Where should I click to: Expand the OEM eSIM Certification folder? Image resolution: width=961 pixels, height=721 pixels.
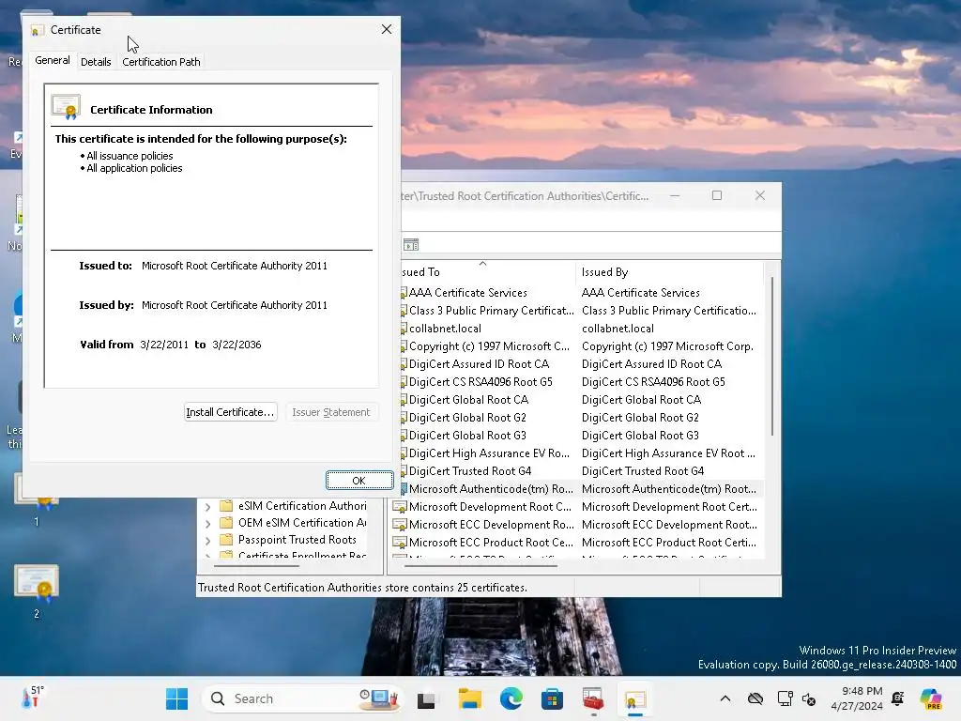click(207, 524)
